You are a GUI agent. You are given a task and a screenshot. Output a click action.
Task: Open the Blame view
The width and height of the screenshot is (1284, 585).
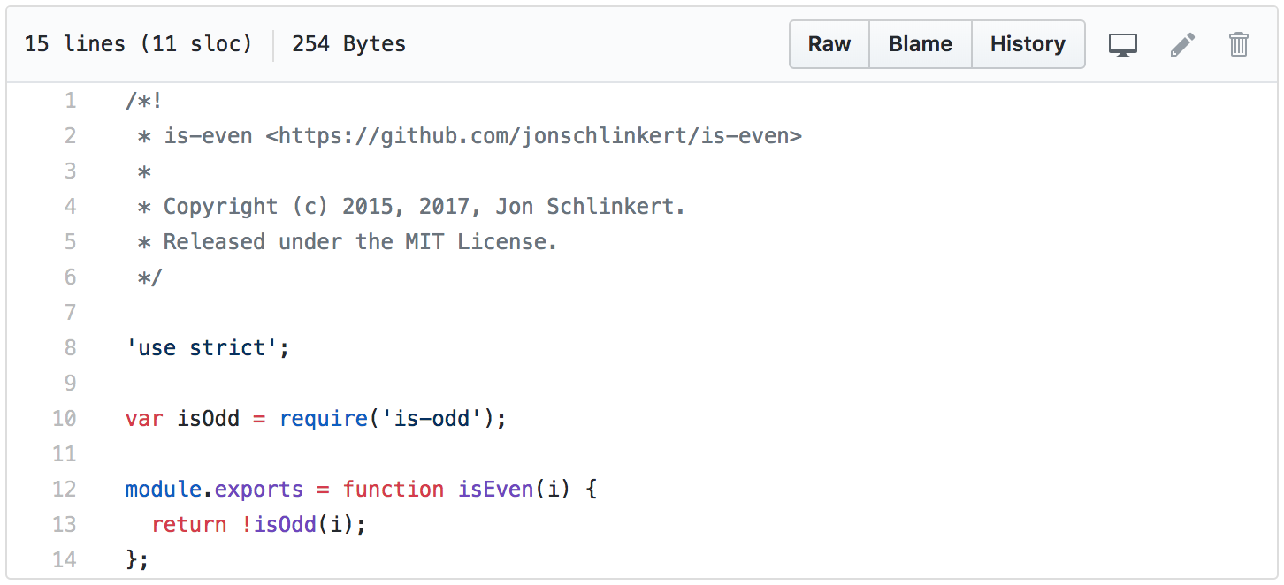point(921,44)
